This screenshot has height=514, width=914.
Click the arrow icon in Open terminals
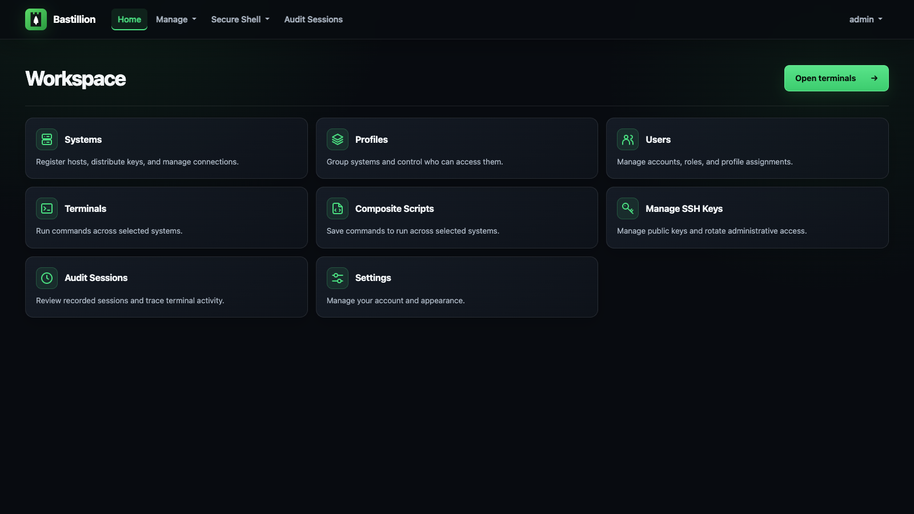point(874,78)
